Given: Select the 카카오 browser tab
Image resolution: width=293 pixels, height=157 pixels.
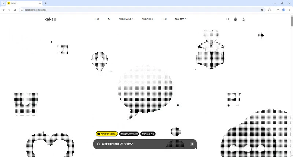Looking at the screenshot, I should point(24,3).
